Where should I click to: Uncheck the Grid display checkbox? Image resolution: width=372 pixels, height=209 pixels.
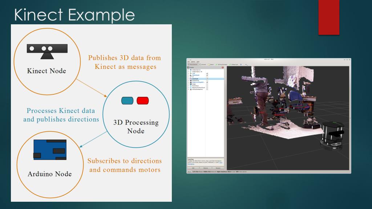coord(207,73)
